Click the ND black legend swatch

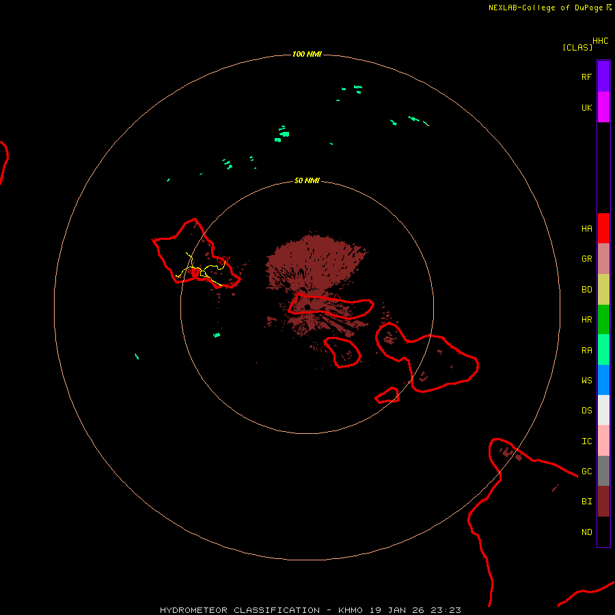point(603,532)
